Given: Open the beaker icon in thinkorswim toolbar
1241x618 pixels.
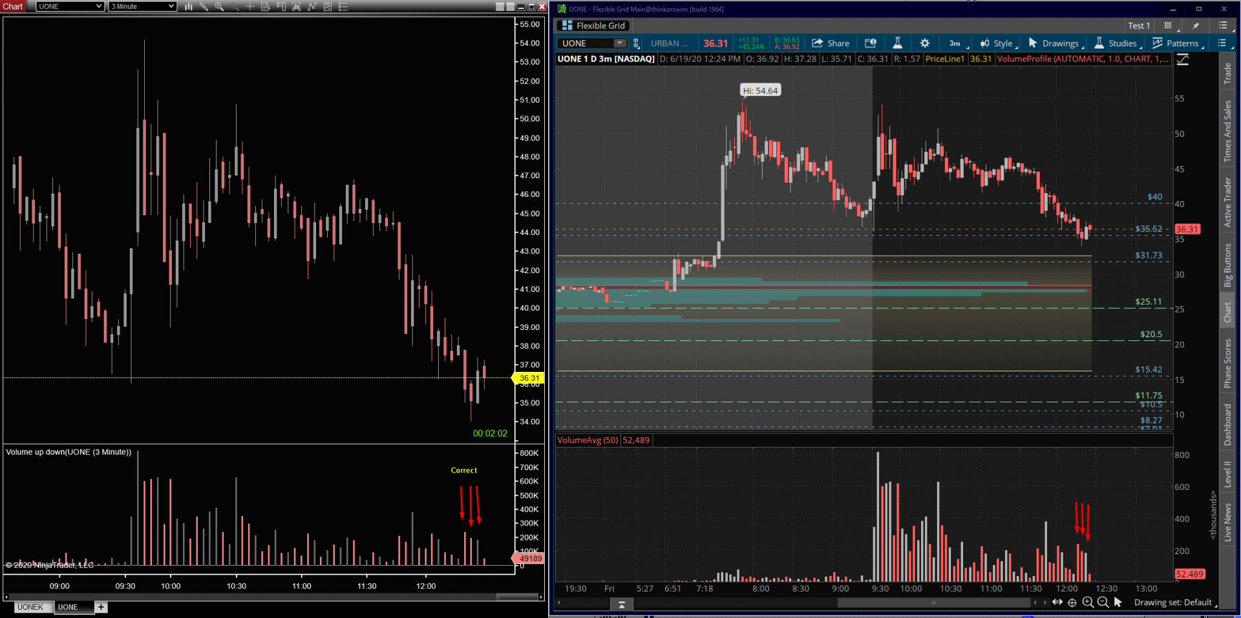Looking at the screenshot, I should tap(897, 43).
